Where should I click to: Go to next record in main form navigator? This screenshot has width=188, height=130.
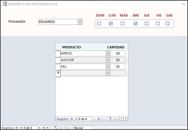(x=39, y=128)
